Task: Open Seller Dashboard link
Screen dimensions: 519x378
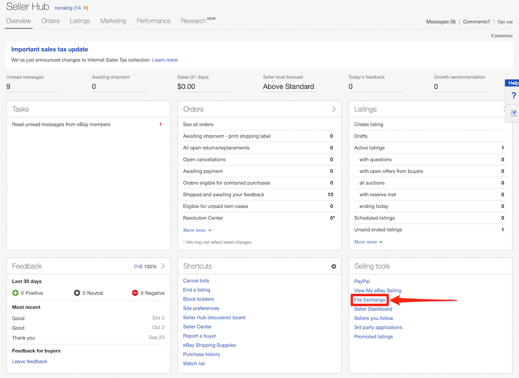Action: (373, 309)
